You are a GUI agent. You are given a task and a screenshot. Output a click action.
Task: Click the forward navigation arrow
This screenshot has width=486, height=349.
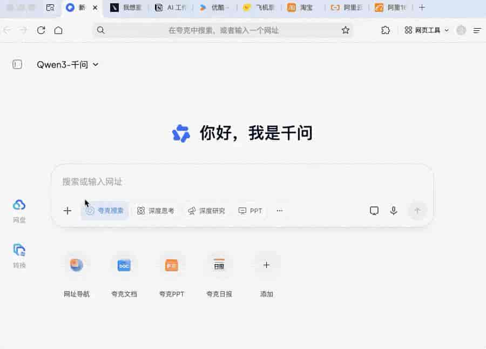(24, 30)
